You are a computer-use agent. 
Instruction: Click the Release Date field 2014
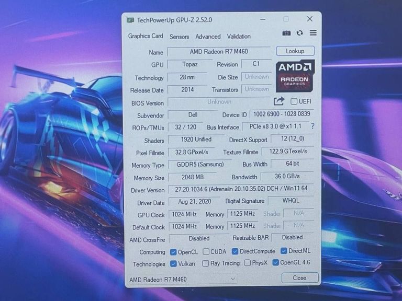187,89
